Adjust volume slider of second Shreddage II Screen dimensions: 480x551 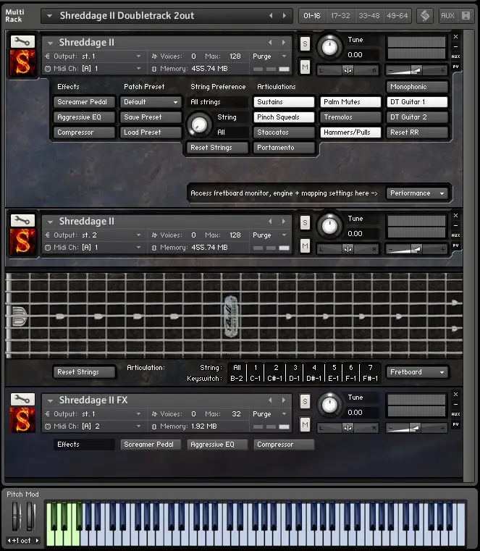point(416,249)
